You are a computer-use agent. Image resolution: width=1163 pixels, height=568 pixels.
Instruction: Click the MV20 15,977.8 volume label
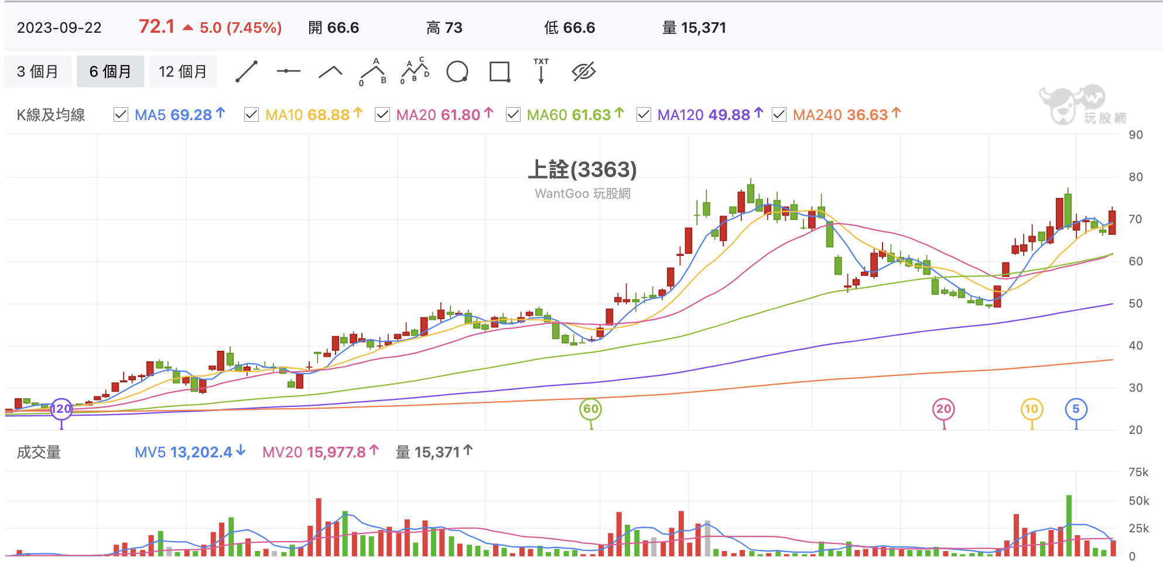[320, 452]
